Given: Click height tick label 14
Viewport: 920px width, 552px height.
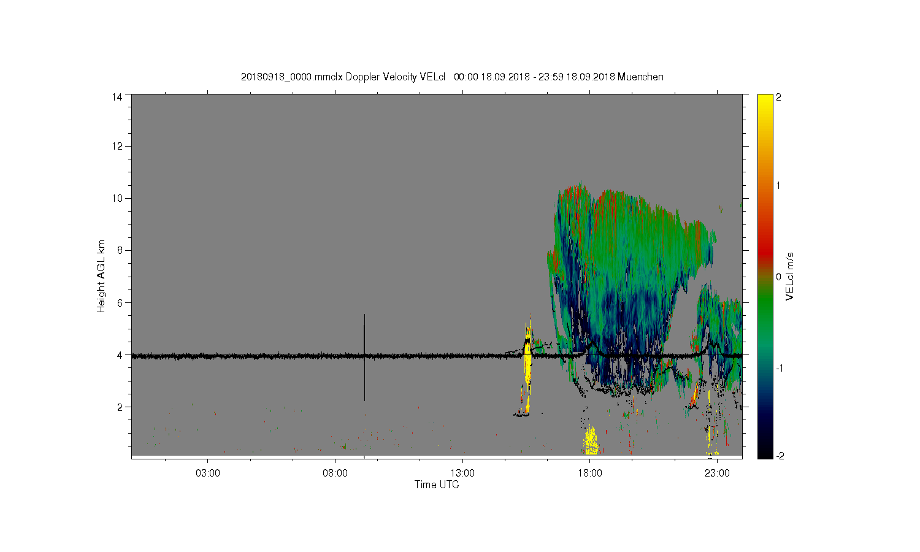Looking at the screenshot, I should [117, 97].
